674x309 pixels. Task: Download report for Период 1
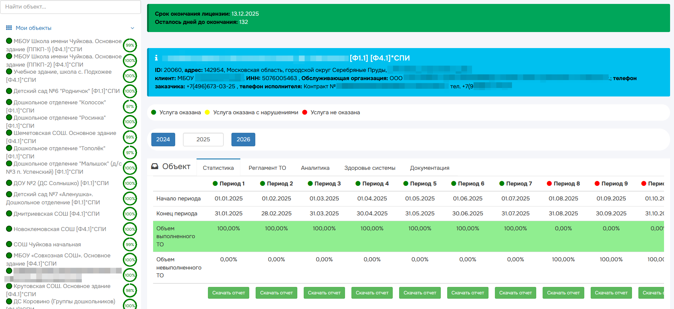coord(229,293)
